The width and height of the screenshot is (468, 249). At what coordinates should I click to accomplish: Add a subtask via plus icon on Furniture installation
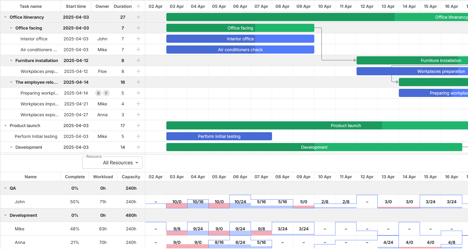[x=138, y=61]
